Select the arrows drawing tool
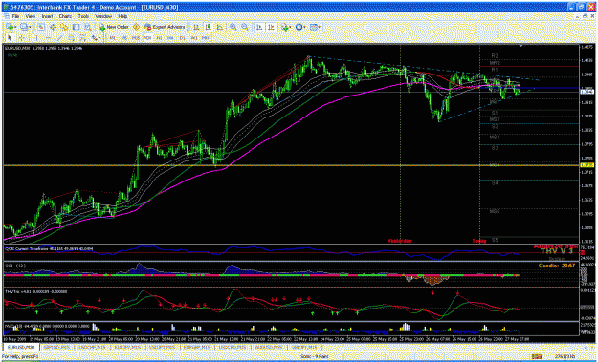The width and height of the screenshot is (598, 362). pyautogui.click(x=94, y=38)
